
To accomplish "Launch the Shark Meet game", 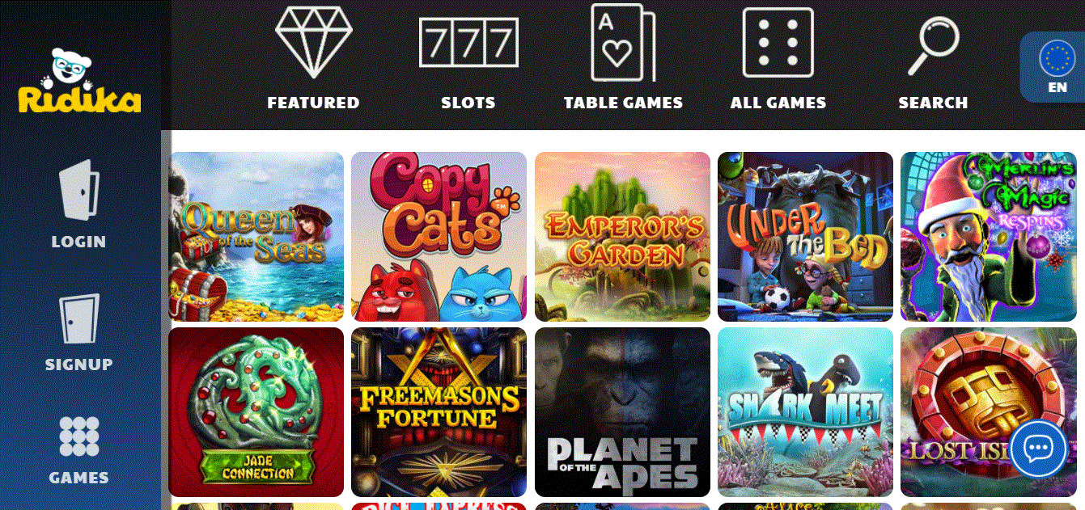I will (805, 412).
